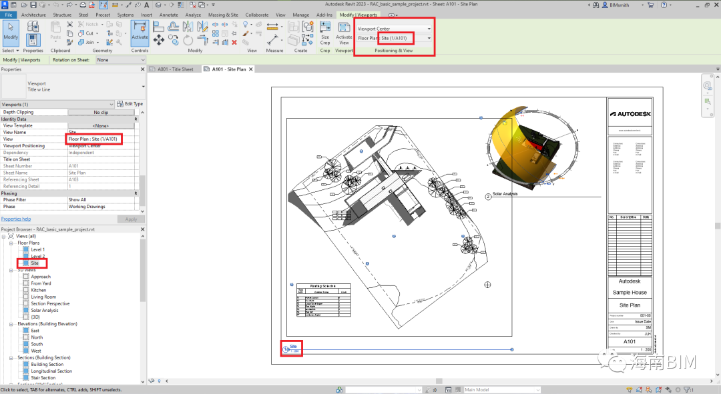Click the View Template <None> button
Viewport: 721px width, 394px height.
click(x=101, y=125)
